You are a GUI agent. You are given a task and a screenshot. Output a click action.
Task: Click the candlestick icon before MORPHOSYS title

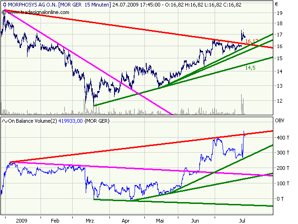5,5
